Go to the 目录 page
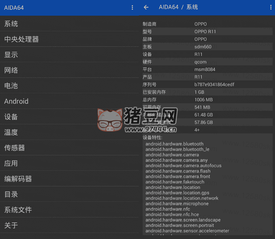 click(69, 194)
